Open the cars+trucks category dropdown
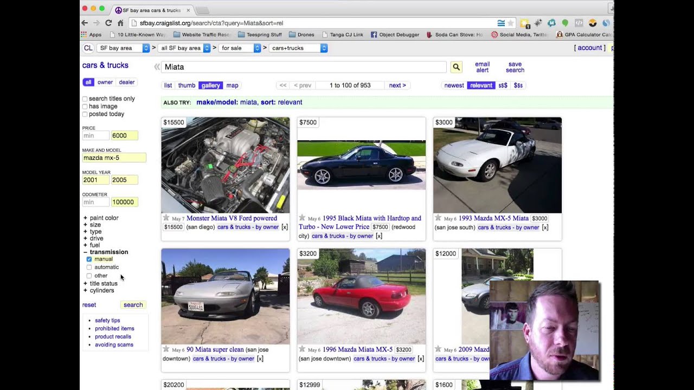This screenshot has height=390, width=694. pos(298,48)
